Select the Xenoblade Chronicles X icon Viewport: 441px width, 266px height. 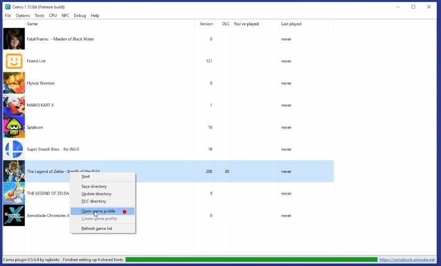(x=14, y=215)
